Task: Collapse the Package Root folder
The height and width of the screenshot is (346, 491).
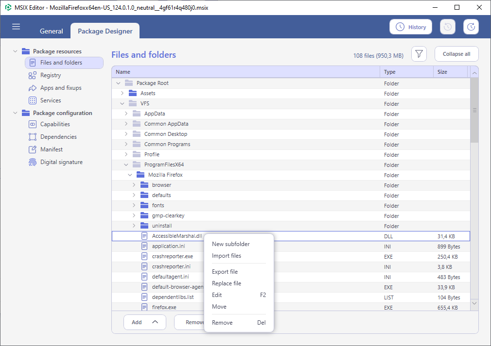Action: pos(118,83)
